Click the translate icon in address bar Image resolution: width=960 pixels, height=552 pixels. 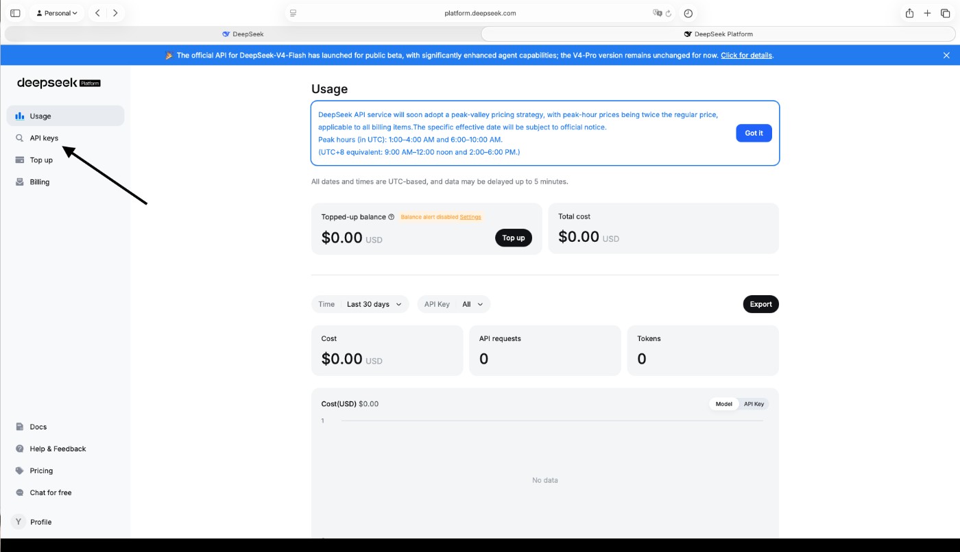coord(657,13)
